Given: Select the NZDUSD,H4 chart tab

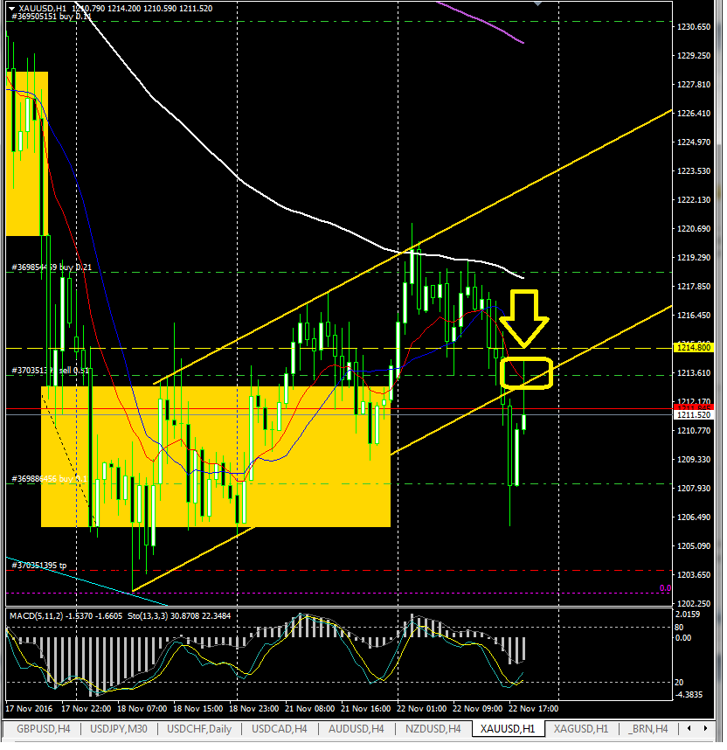Looking at the screenshot, I should point(433,729).
